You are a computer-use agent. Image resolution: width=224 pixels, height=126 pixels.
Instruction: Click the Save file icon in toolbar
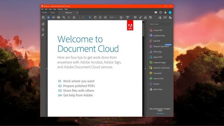click(43, 17)
